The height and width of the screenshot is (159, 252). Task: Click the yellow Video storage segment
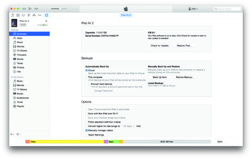pos(67,142)
